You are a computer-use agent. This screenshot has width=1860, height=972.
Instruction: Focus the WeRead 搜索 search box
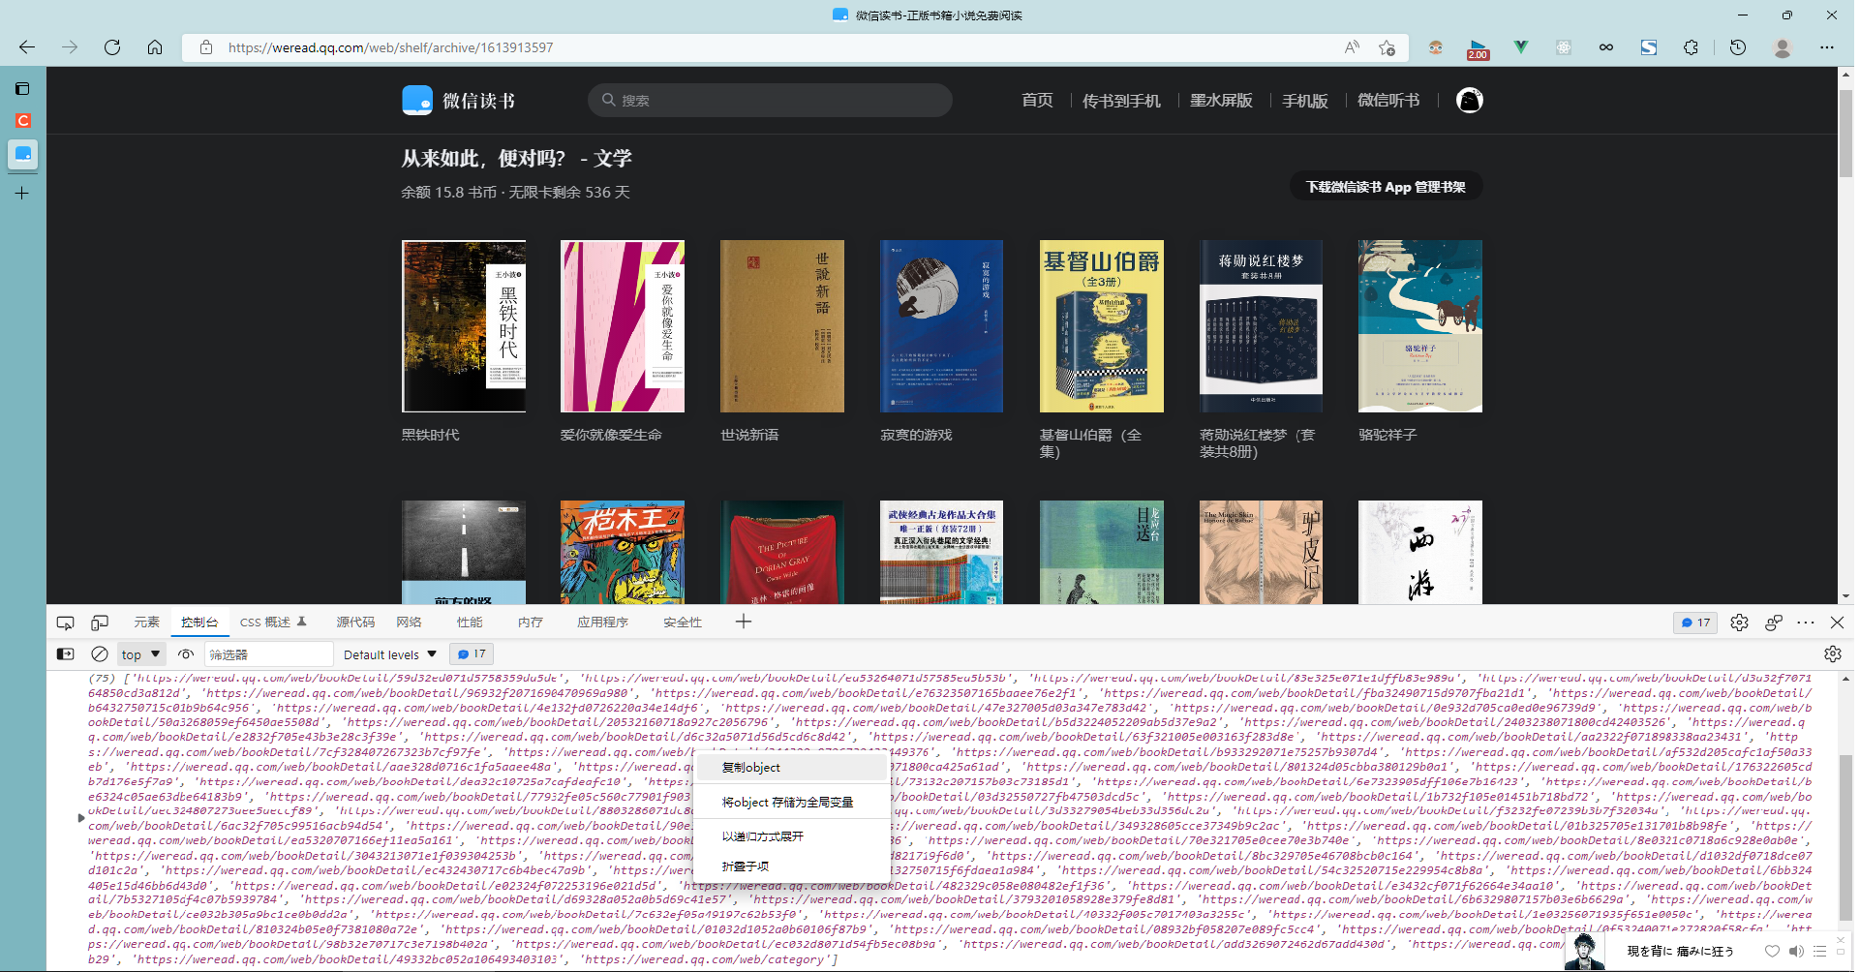770,101
